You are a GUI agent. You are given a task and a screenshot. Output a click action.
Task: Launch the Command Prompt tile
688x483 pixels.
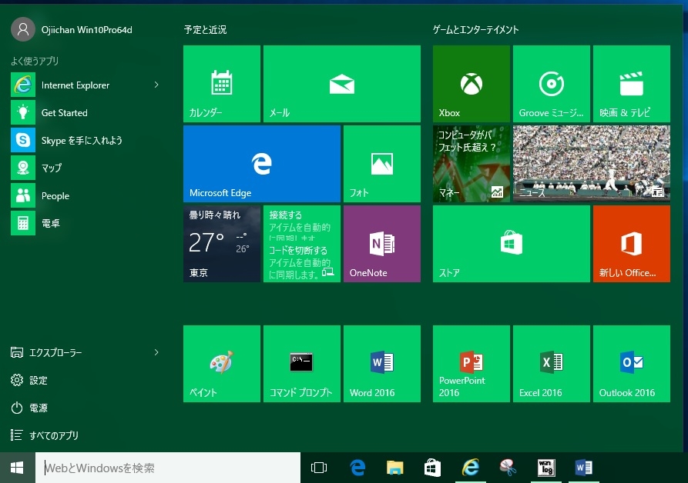301,363
